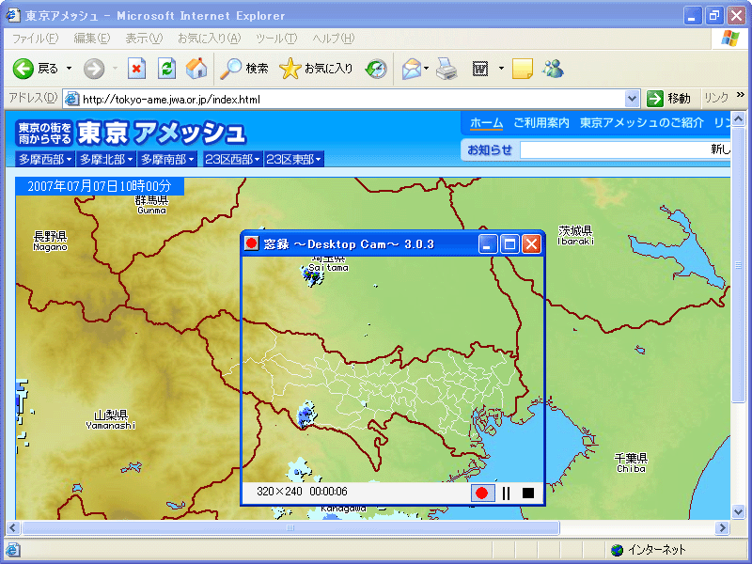The width and height of the screenshot is (752, 564).
Task: Click the scroll down arrow
Action: point(739,511)
